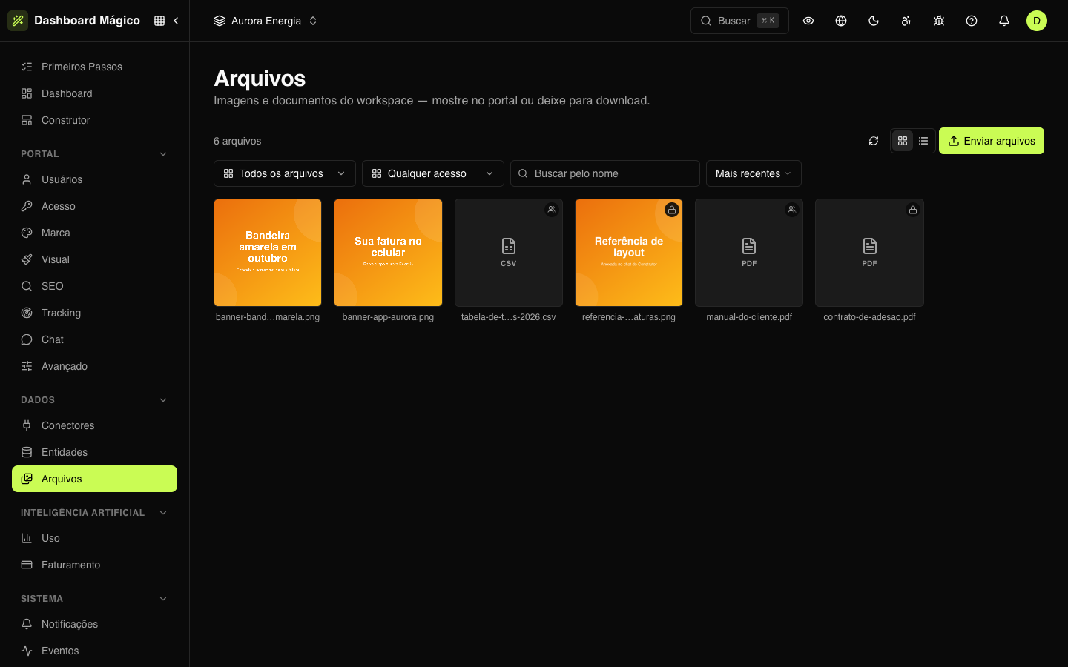The width and height of the screenshot is (1068, 667).
Task: Click the bug report icon
Action: pyautogui.click(x=939, y=21)
